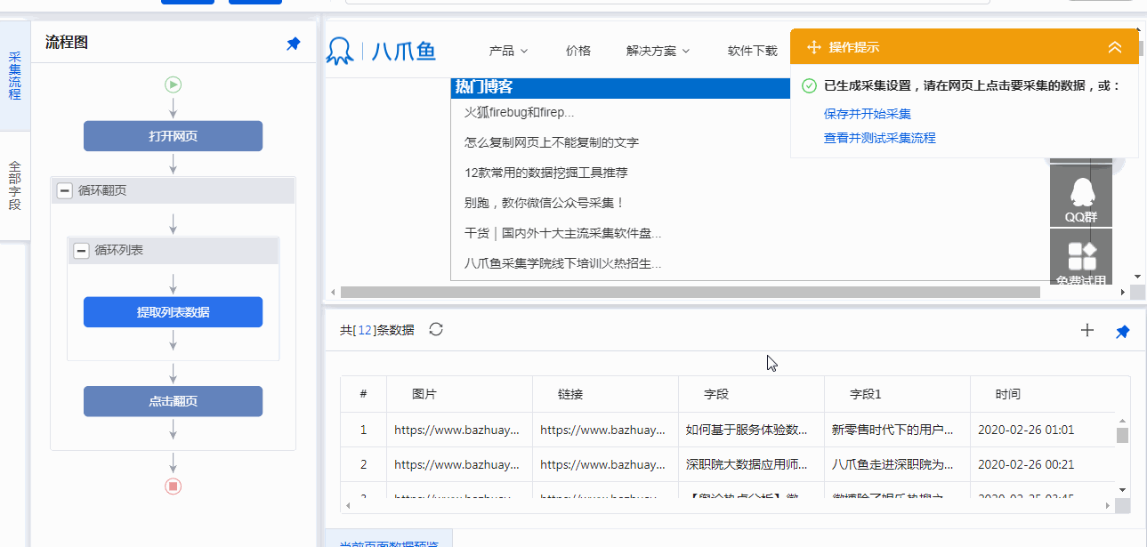This screenshot has width=1147, height=547.
Task: Click the refresh data icon
Action: 436,329
